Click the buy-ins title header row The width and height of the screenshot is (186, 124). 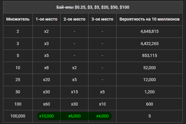[93, 7]
